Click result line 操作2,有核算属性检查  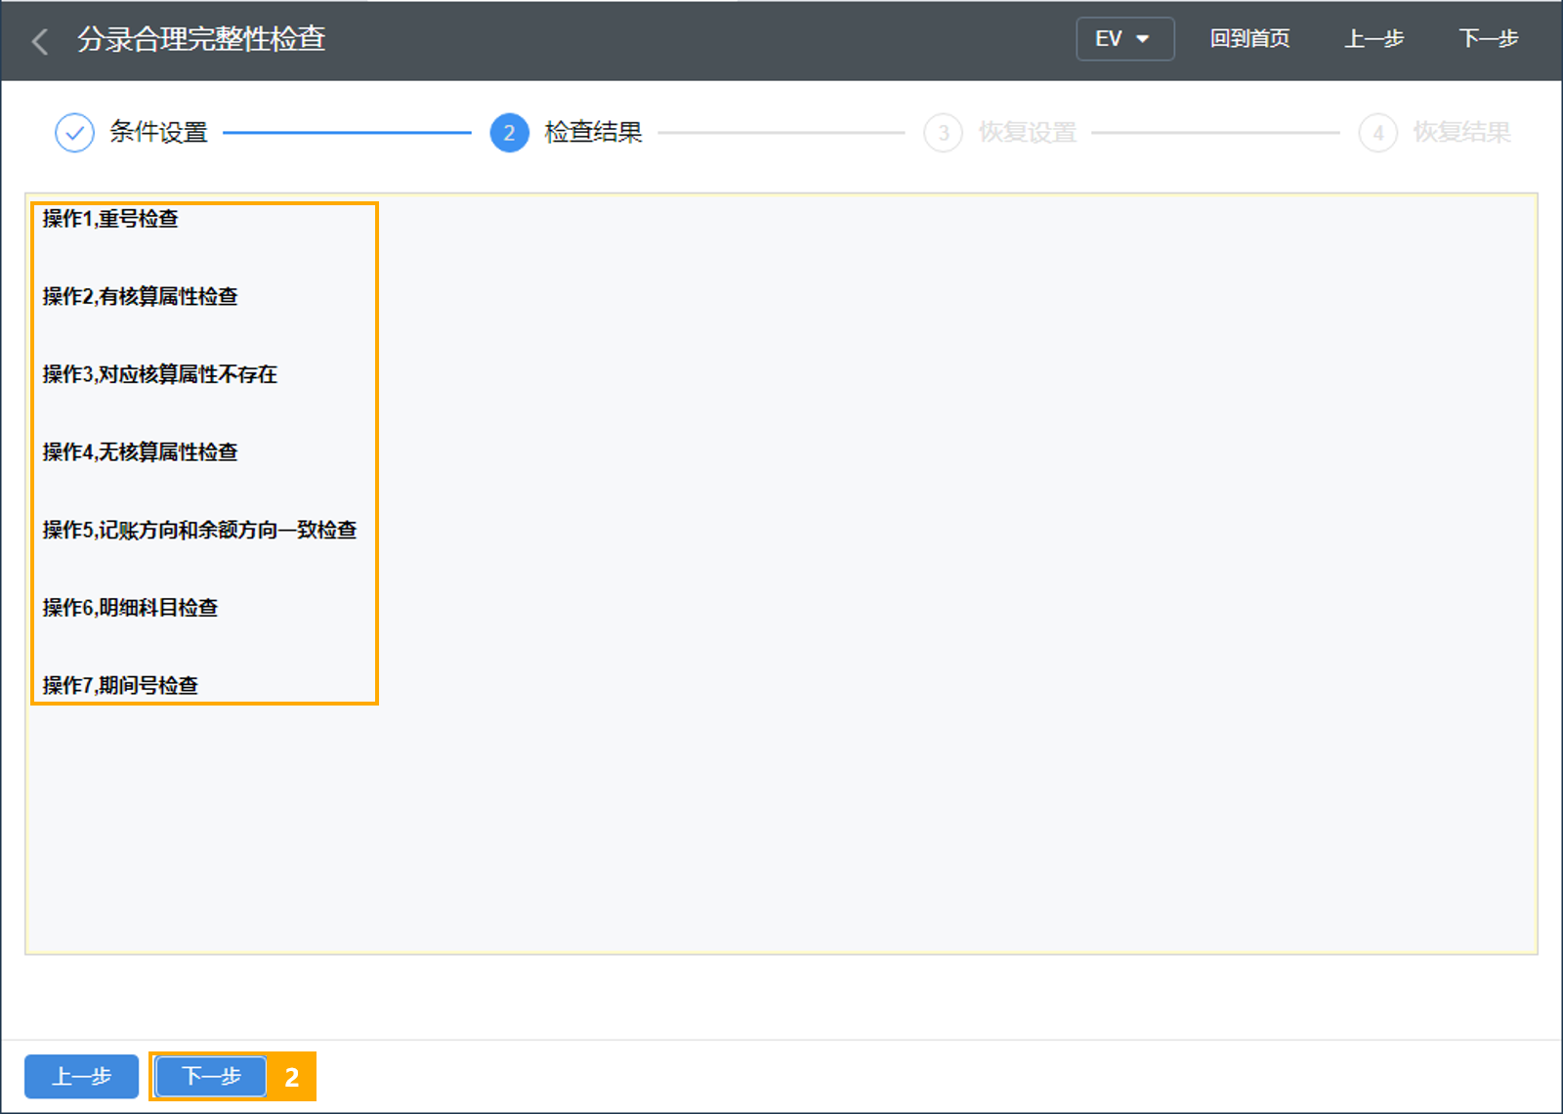pos(141,296)
